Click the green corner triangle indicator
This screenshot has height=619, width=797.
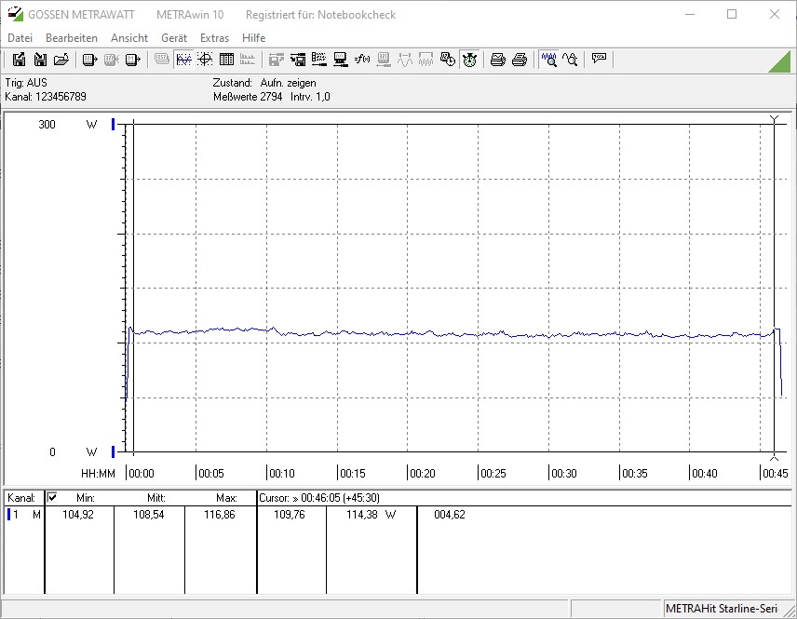(x=779, y=61)
